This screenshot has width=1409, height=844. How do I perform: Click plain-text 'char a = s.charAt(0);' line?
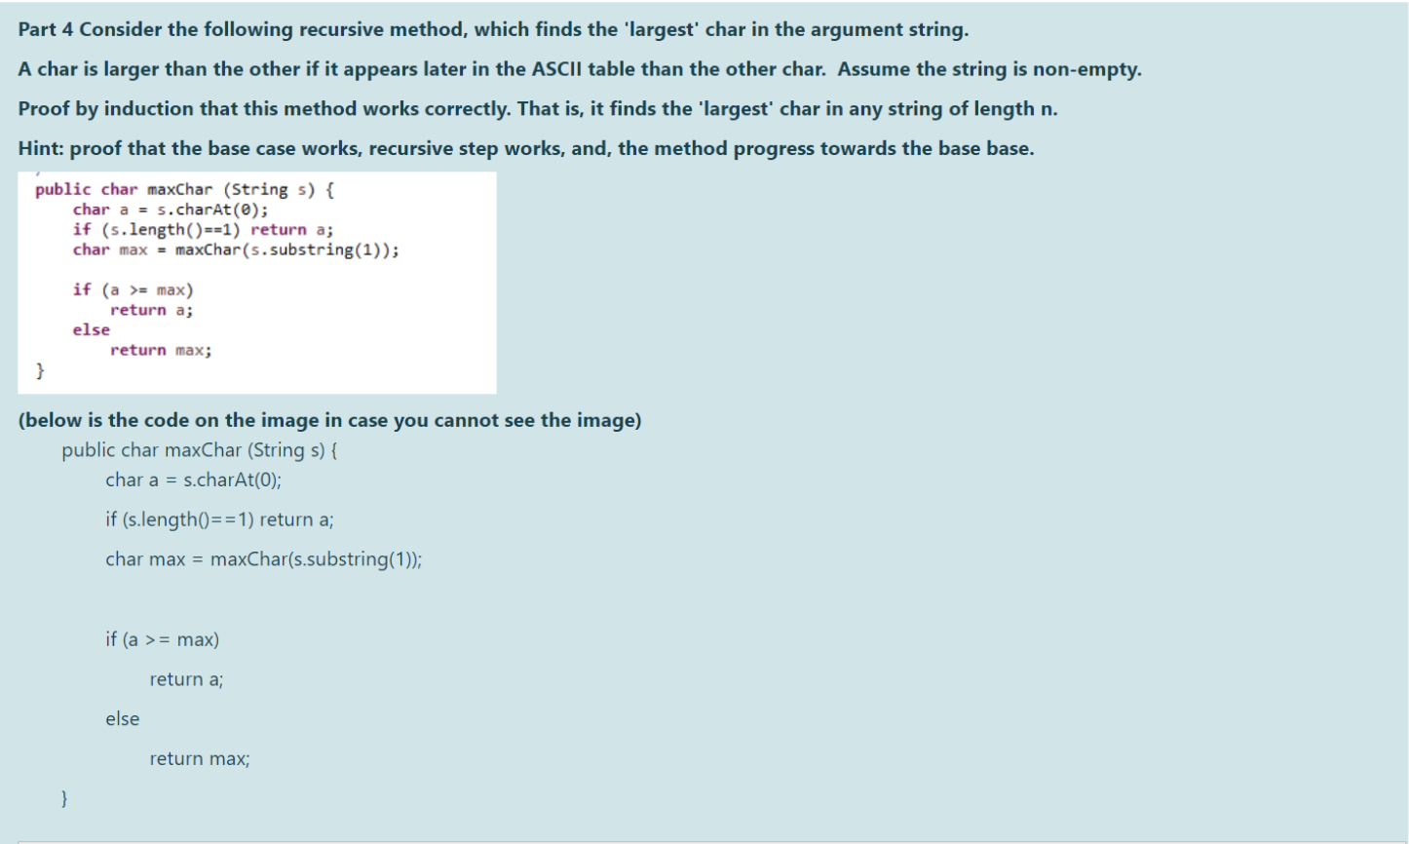tap(193, 480)
